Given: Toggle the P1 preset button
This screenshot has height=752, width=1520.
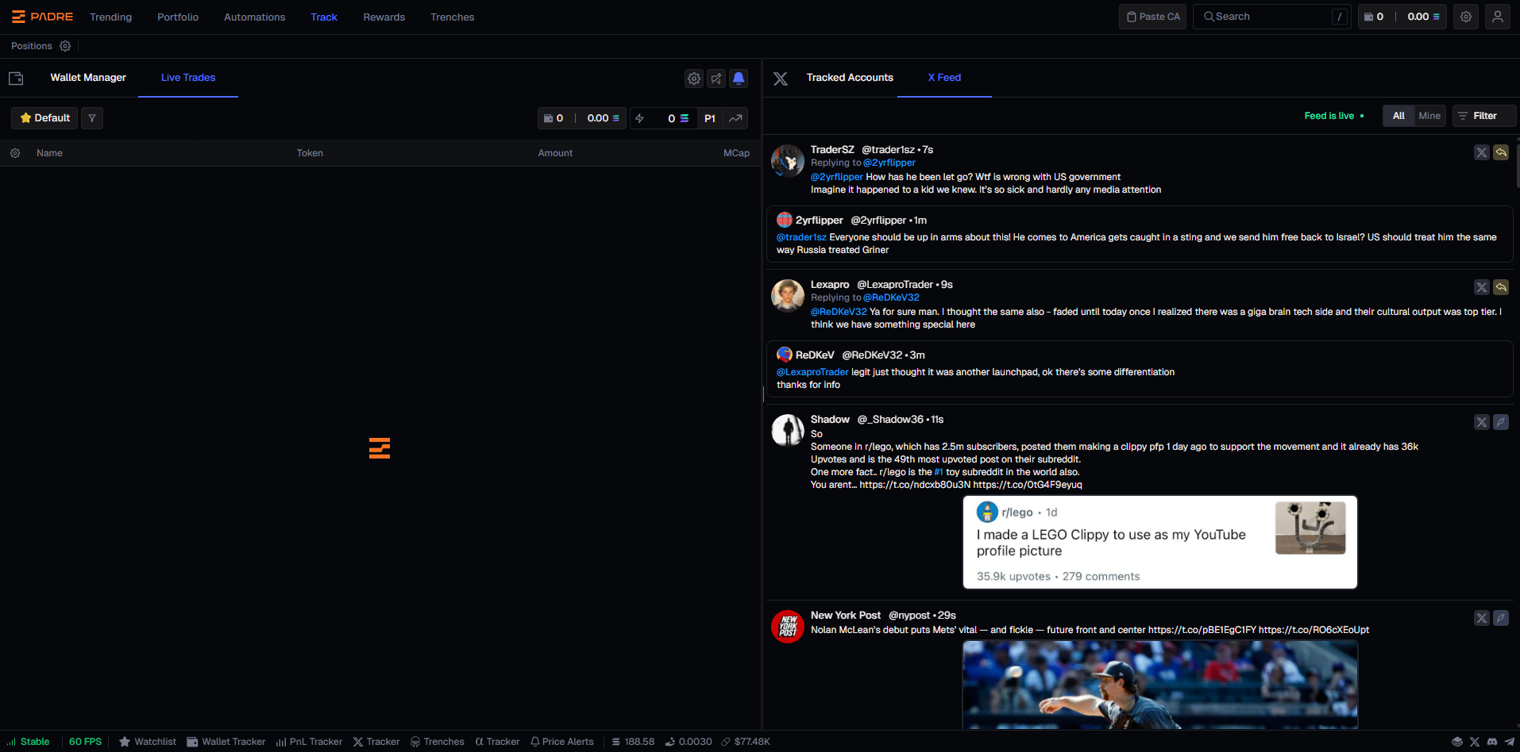Looking at the screenshot, I should [x=709, y=118].
